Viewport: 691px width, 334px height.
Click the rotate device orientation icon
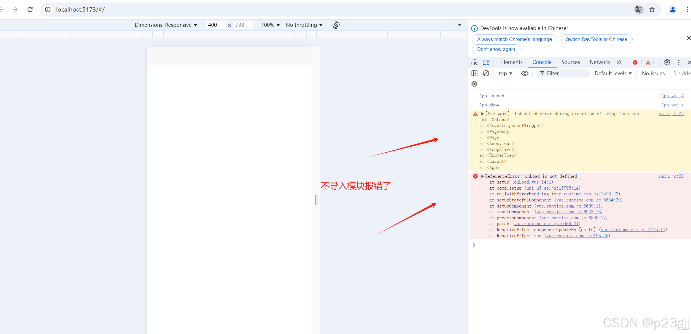click(x=336, y=25)
